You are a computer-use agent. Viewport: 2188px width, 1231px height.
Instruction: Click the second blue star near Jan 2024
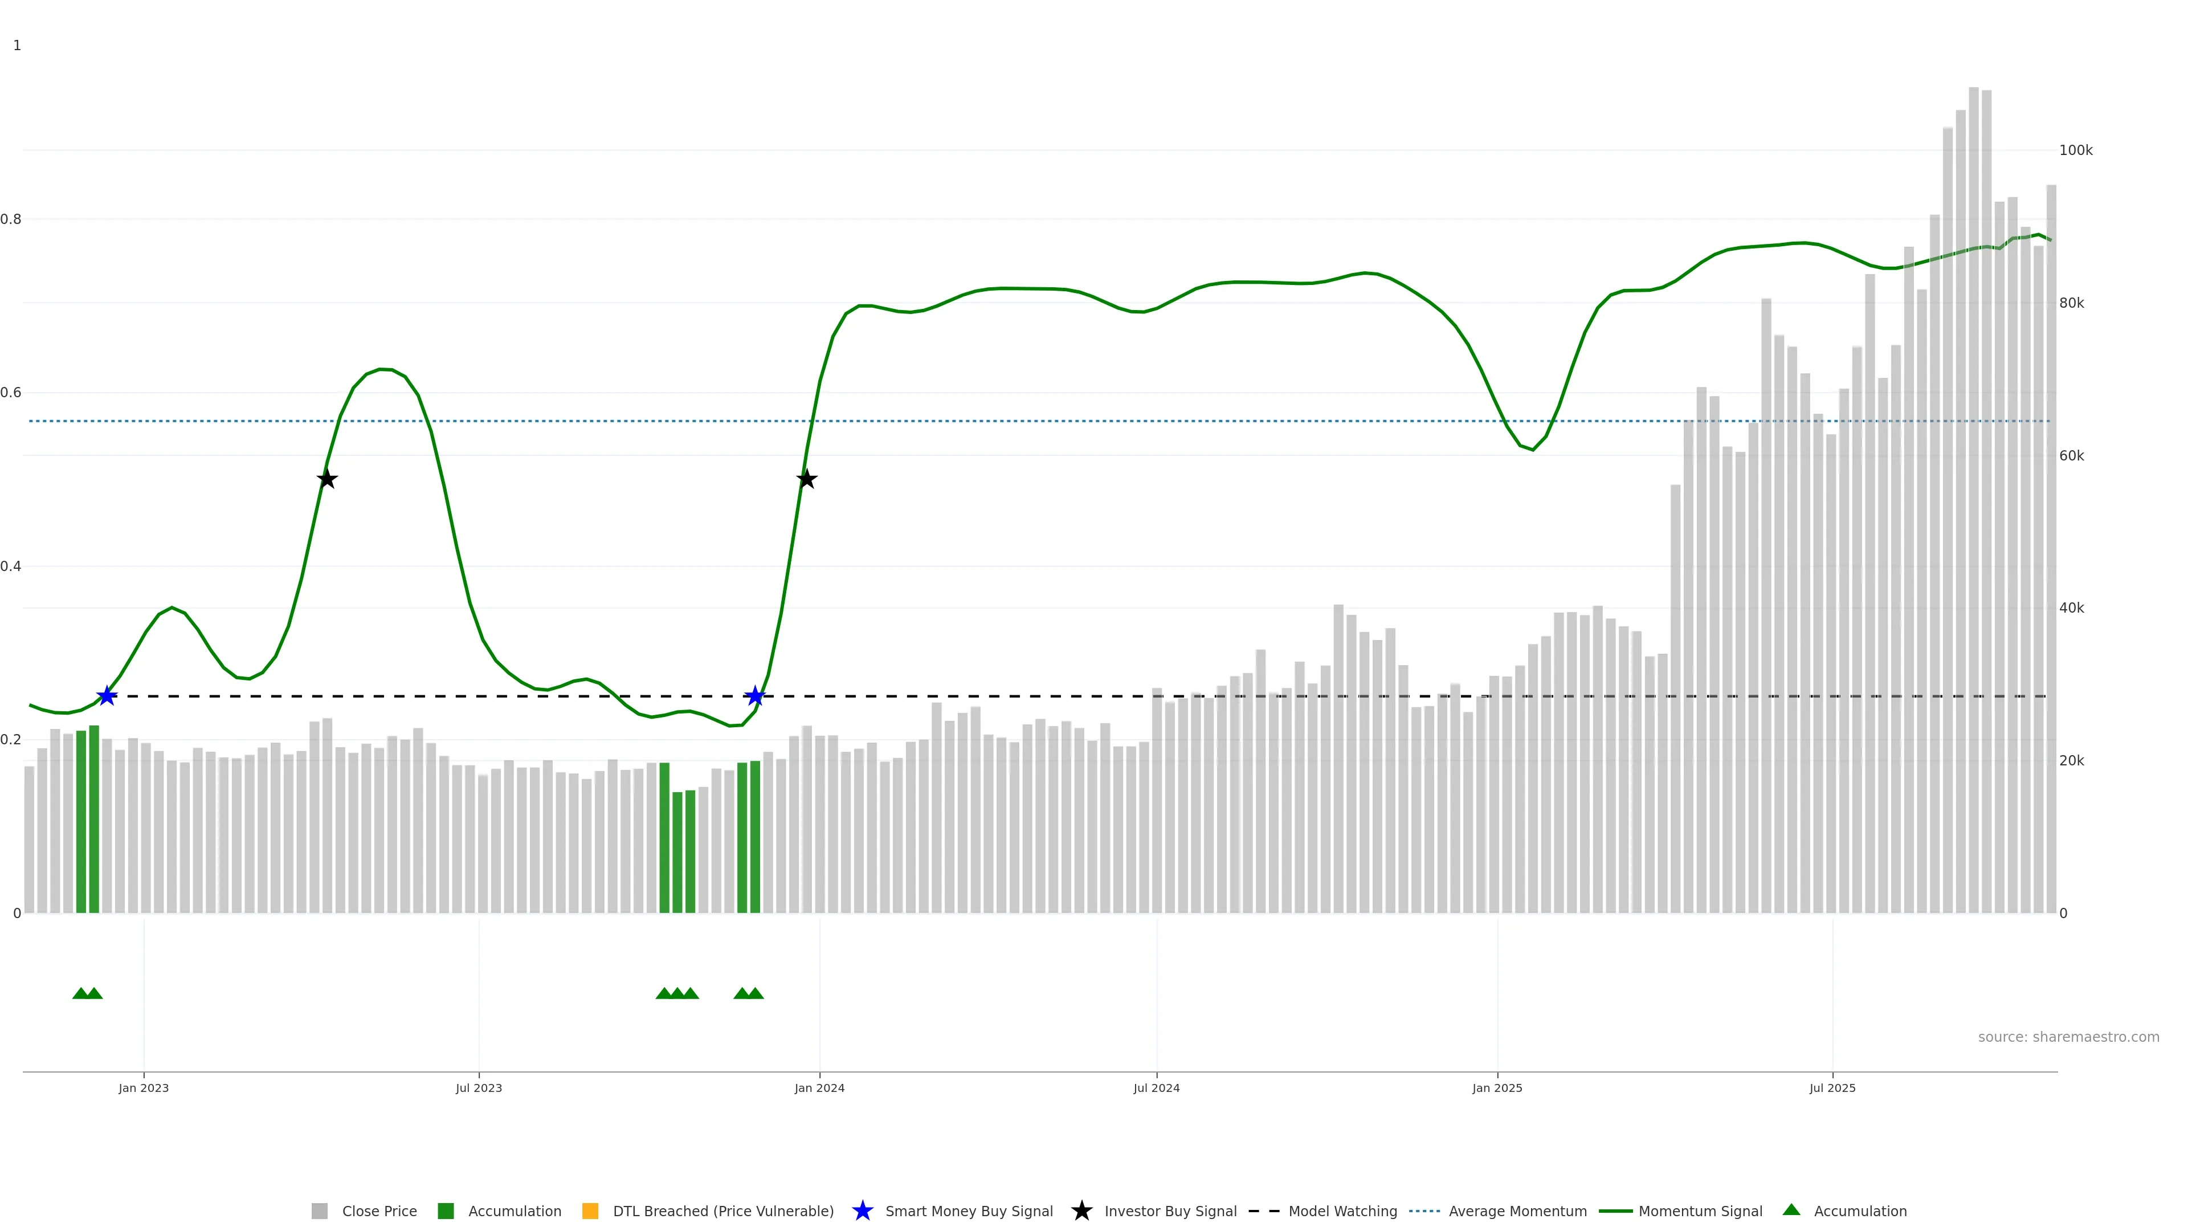coord(755,696)
